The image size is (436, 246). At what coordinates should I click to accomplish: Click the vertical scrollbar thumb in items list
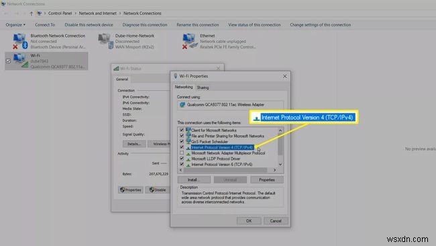pyautogui.click(x=280, y=145)
